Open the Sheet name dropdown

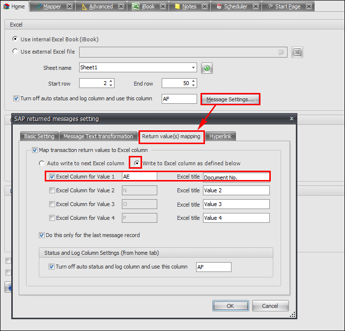click(x=193, y=68)
